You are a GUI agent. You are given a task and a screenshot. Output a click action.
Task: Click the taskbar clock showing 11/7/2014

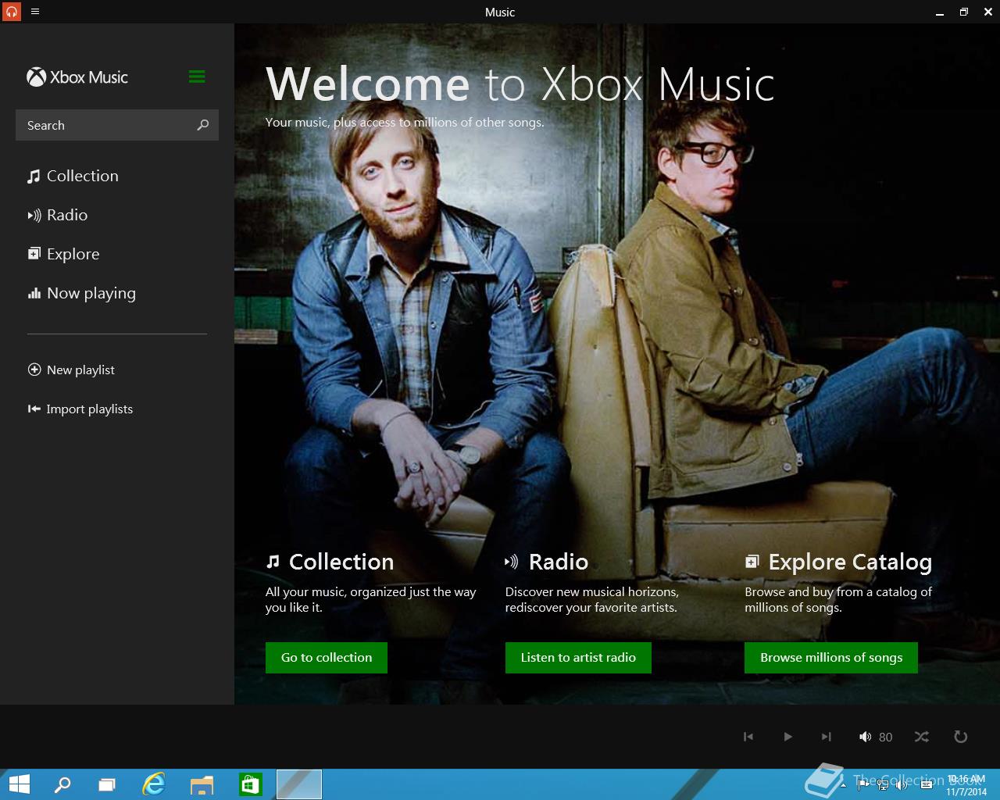966,785
